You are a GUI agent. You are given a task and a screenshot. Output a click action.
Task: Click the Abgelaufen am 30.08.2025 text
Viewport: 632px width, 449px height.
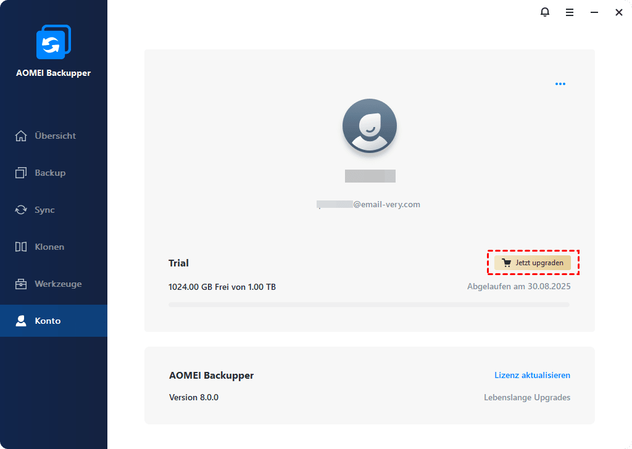pos(518,286)
